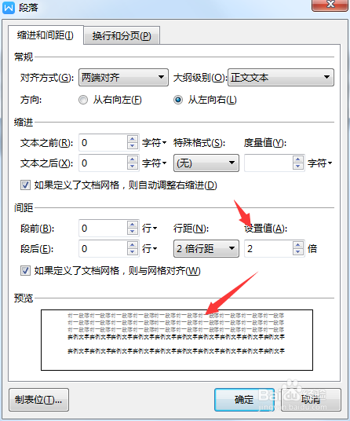The height and width of the screenshot is (421, 350).
Task: Click the 设置值 input field showing 2
Action: coord(268,249)
